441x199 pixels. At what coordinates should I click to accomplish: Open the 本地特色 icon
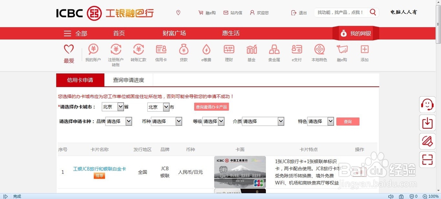point(319,49)
